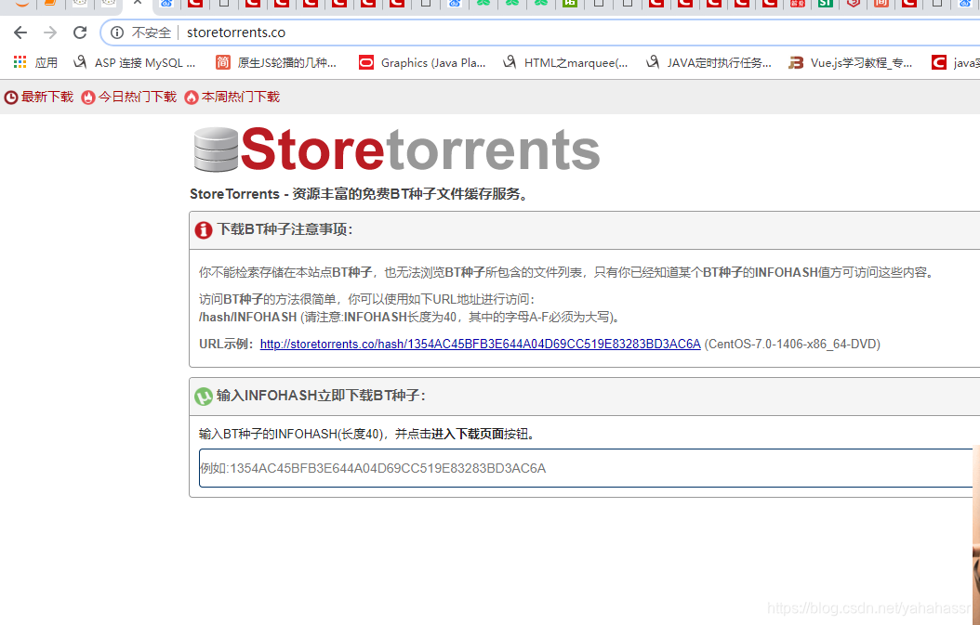Click the red info icon beside 下载BT种子注意事项
Screen dimensions: 980x625
(203, 229)
